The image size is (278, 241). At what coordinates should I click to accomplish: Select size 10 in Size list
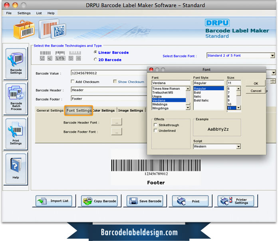pyautogui.click(x=232, y=104)
